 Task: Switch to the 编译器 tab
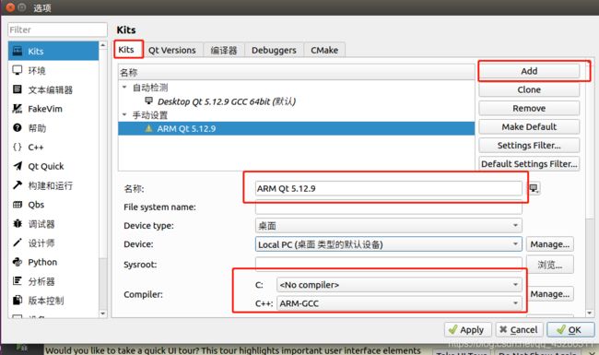coord(224,50)
